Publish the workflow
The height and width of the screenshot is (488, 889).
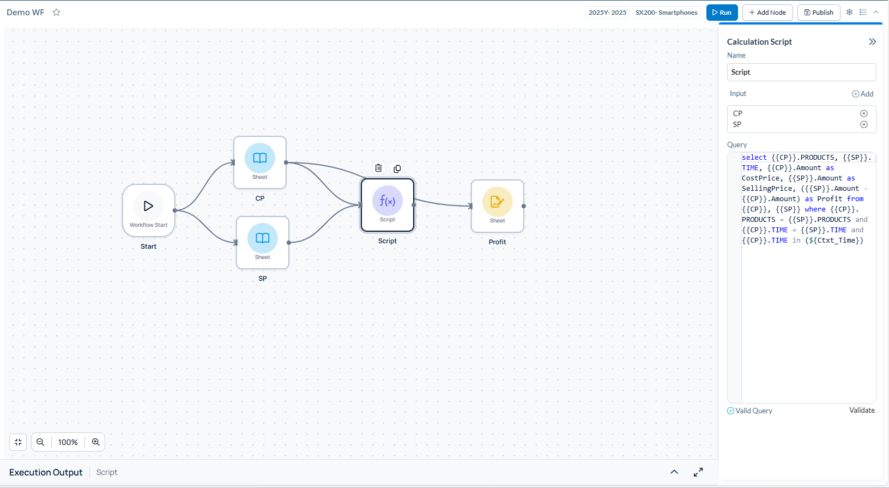(818, 13)
